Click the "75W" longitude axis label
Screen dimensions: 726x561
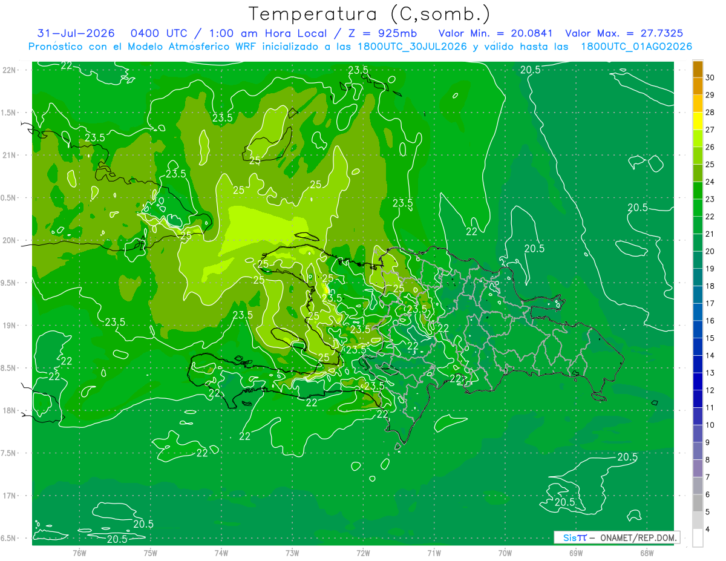150,553
